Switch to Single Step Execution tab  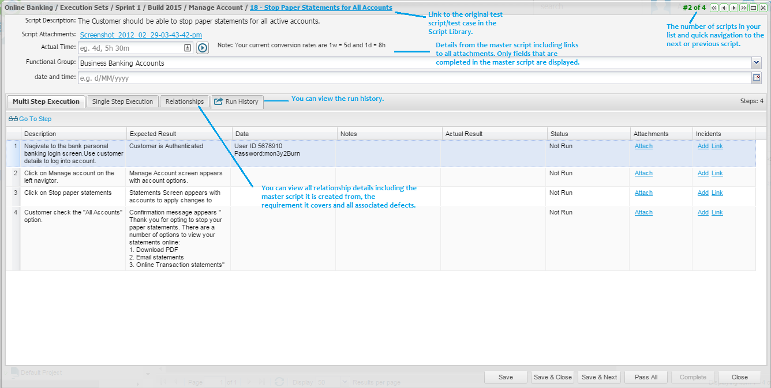click(x=122, y=101)
